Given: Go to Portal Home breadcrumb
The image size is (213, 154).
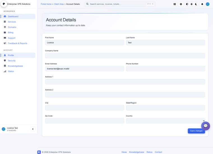Looking at the screenshot, I should point(46,4).
